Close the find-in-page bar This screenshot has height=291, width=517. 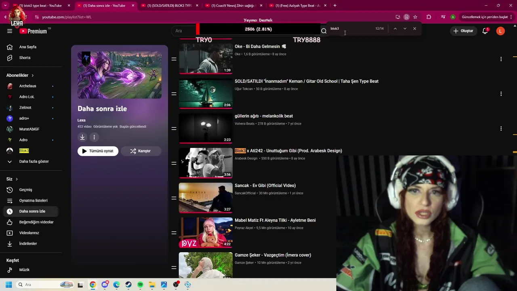coord(414,29)
